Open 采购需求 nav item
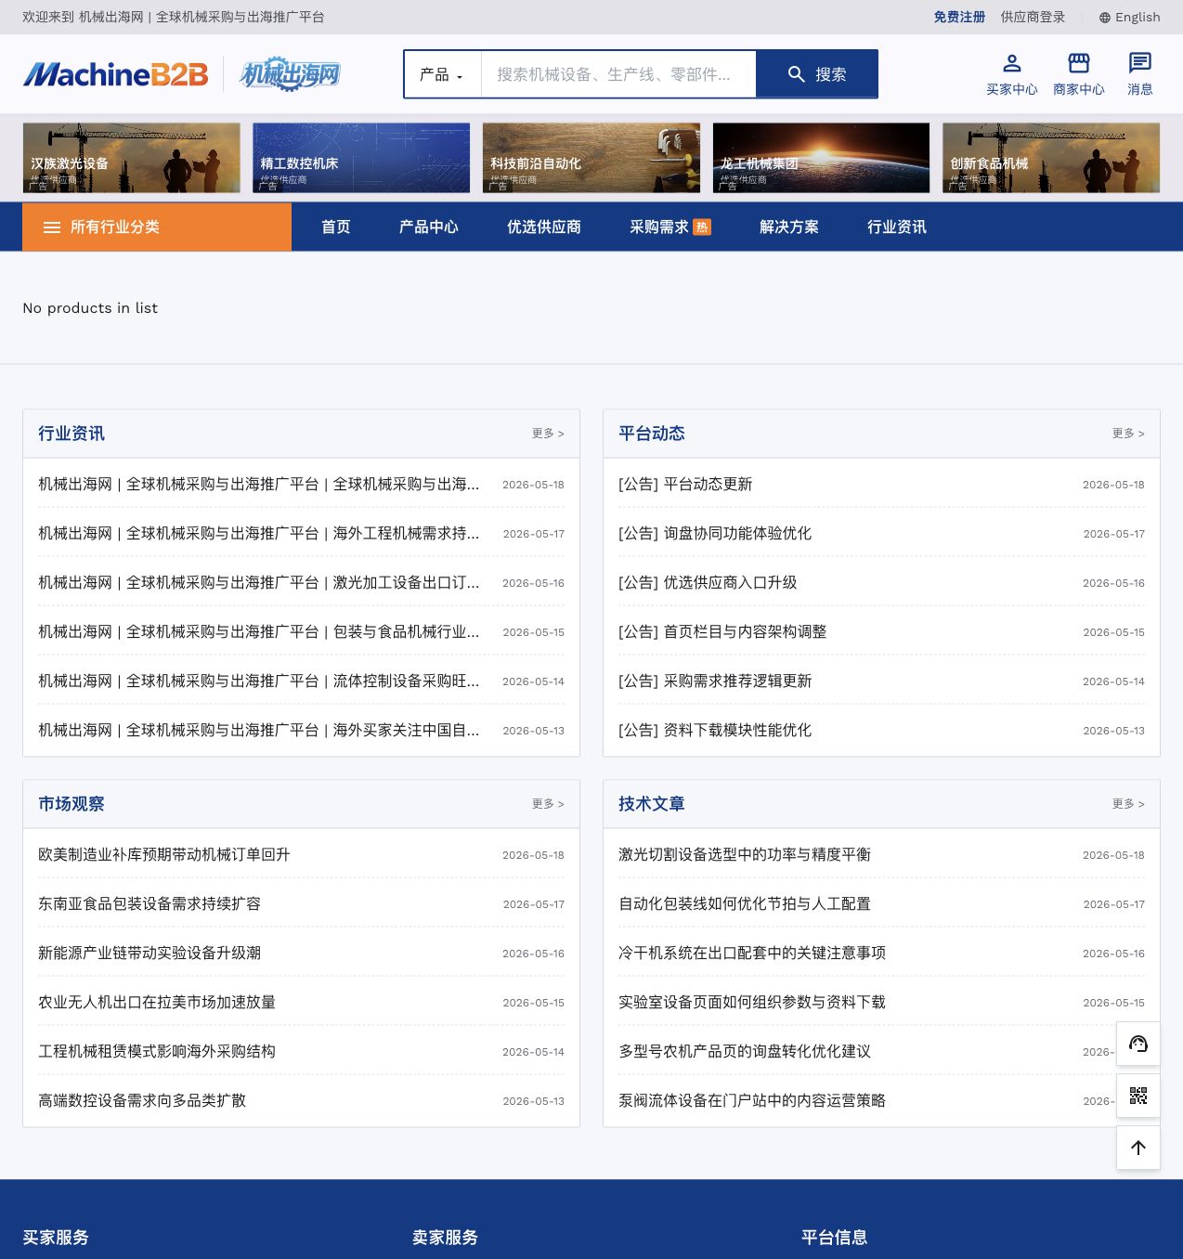The image size is (1183, 1259). tap(659, 227)
